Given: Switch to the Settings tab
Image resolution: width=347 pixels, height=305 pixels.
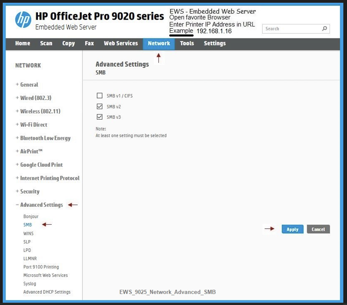Looking at the screenshot, I should 215,43.
